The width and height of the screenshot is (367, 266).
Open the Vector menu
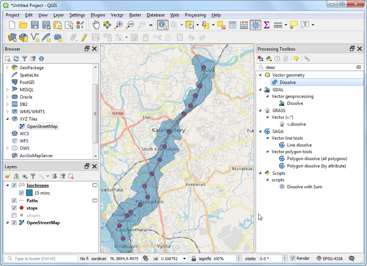117,15
